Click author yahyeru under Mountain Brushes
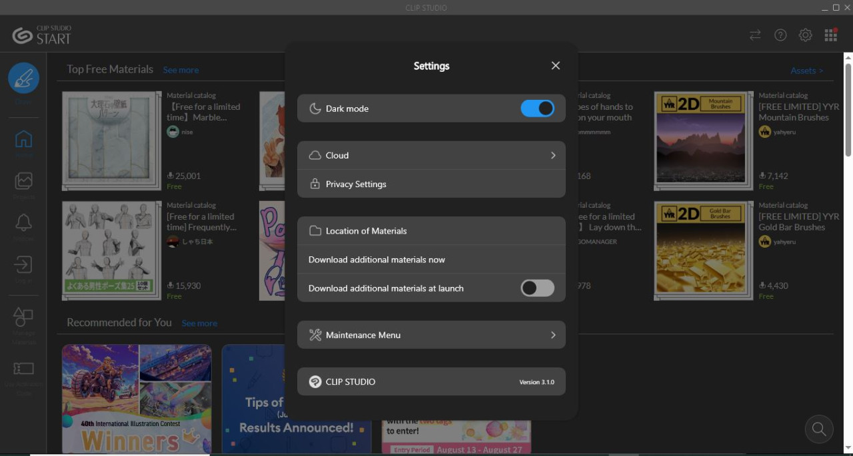 tap(784, 132)
